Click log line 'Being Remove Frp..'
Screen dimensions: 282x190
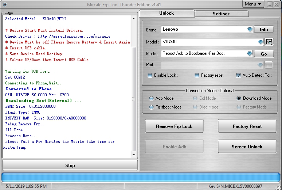coord(24,124)
